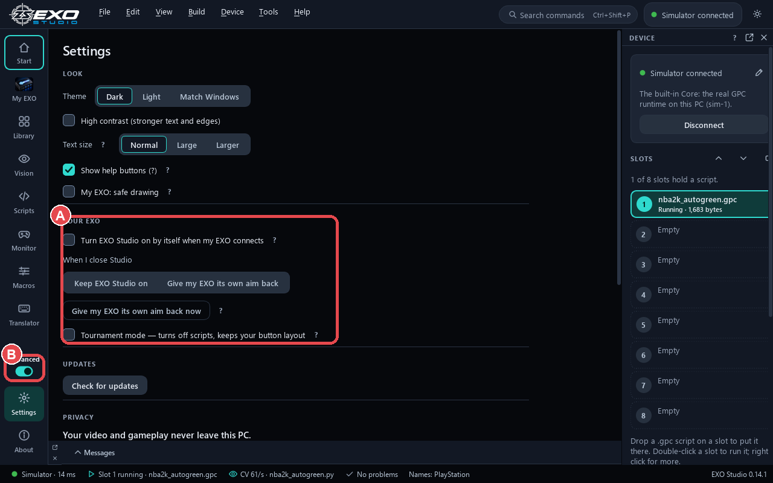Image resolution: width=773 pixels, height=483 pixels.
Task: Open the Translator section
Action: [x=24, y=315]
